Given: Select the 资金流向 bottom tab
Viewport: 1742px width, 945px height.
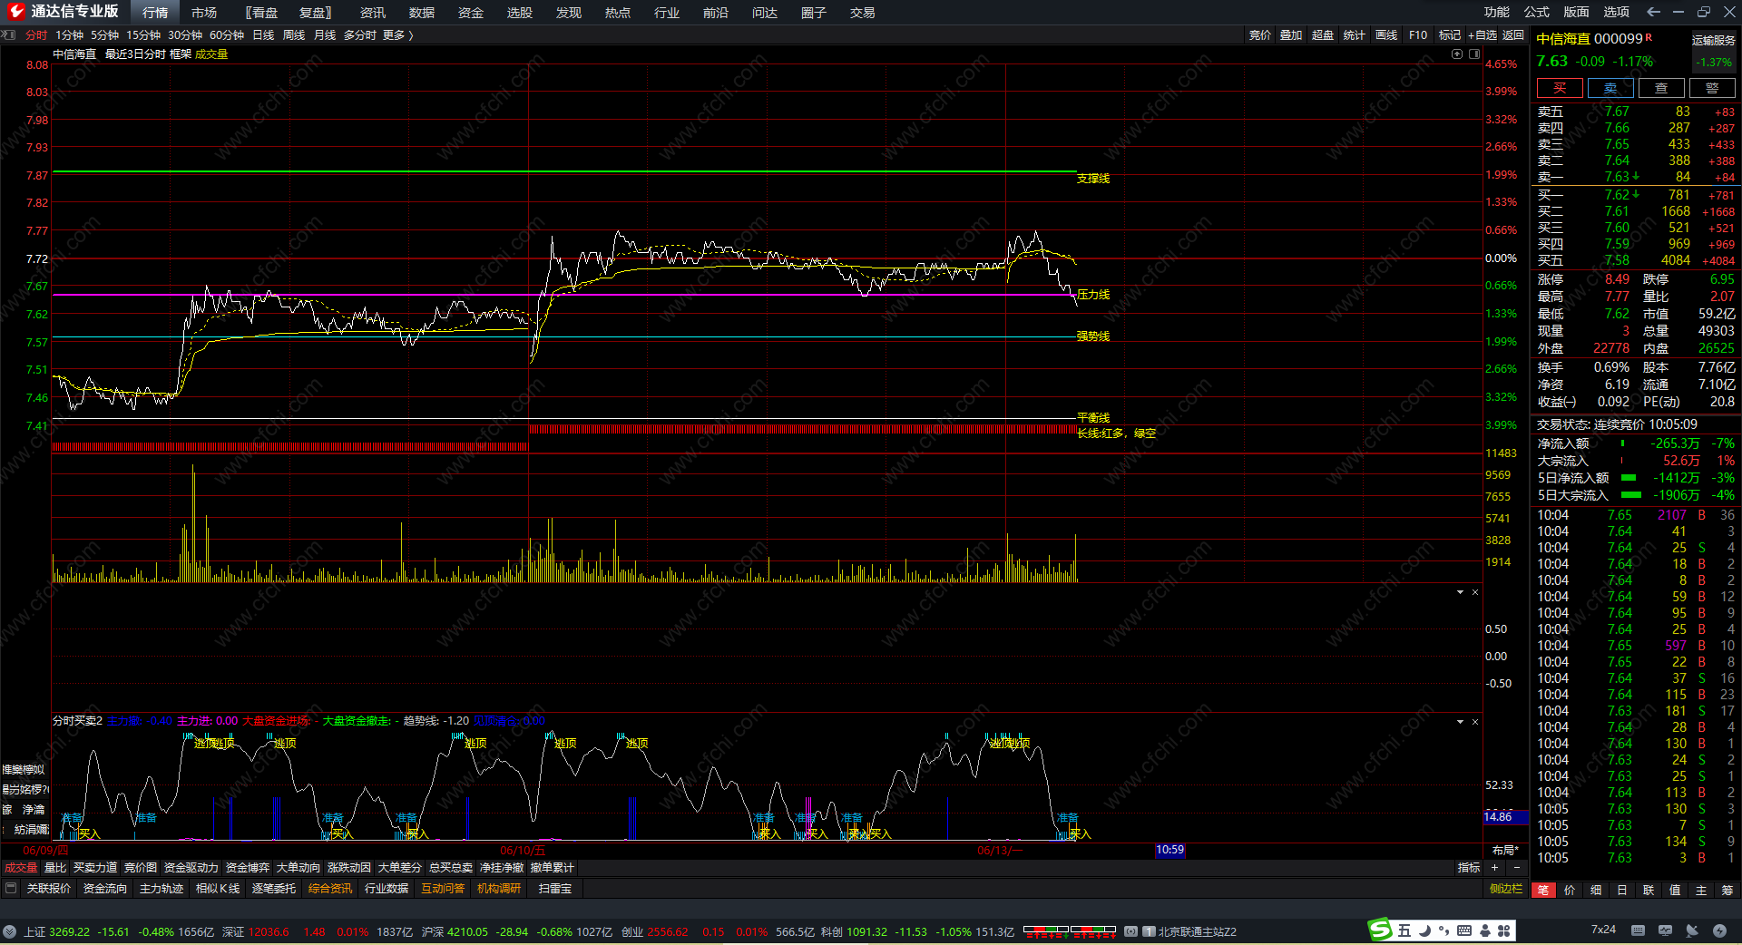Looking at the screenshot, I should pyautogui.click(x=105, y=889).
